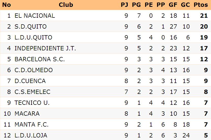Screen dimensions: 211x140
Task: Click the No column header
Action: click(6, 5)
